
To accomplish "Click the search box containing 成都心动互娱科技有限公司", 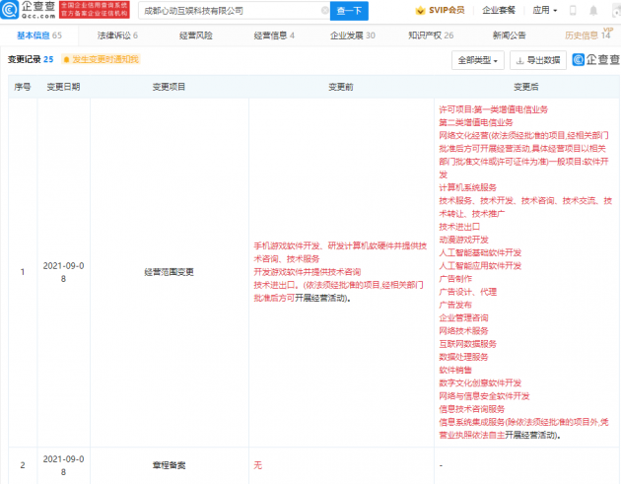I will coord(234,11).
